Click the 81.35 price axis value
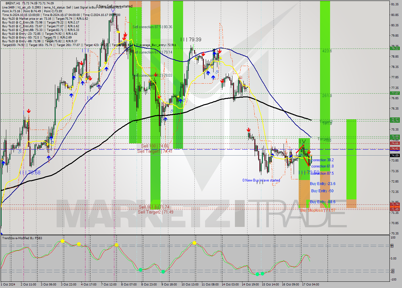Screen dimensions: 402x288 [395, 4]
